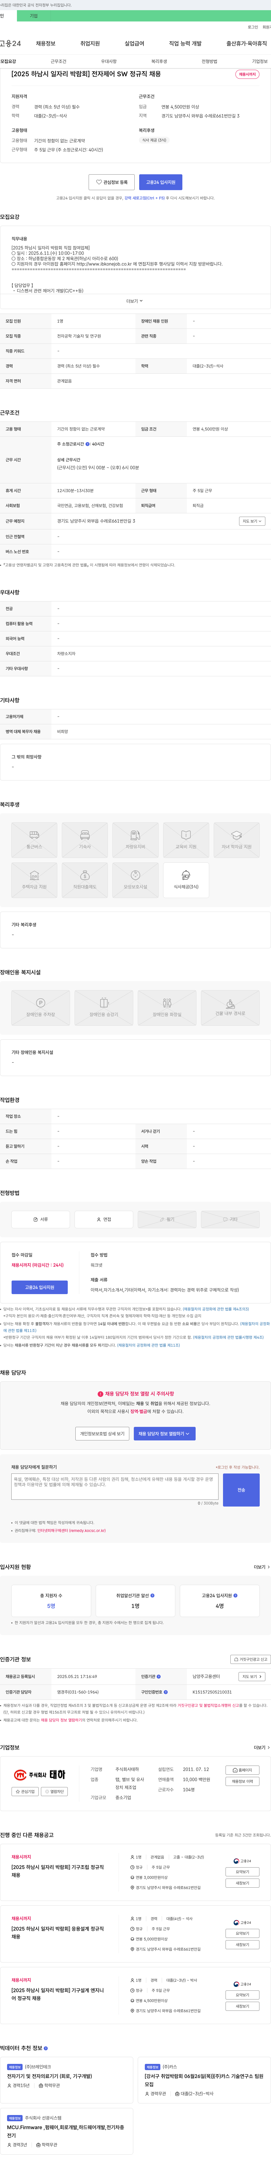Click the 관심기업 star button
271x2180 pixels.
25,1792
